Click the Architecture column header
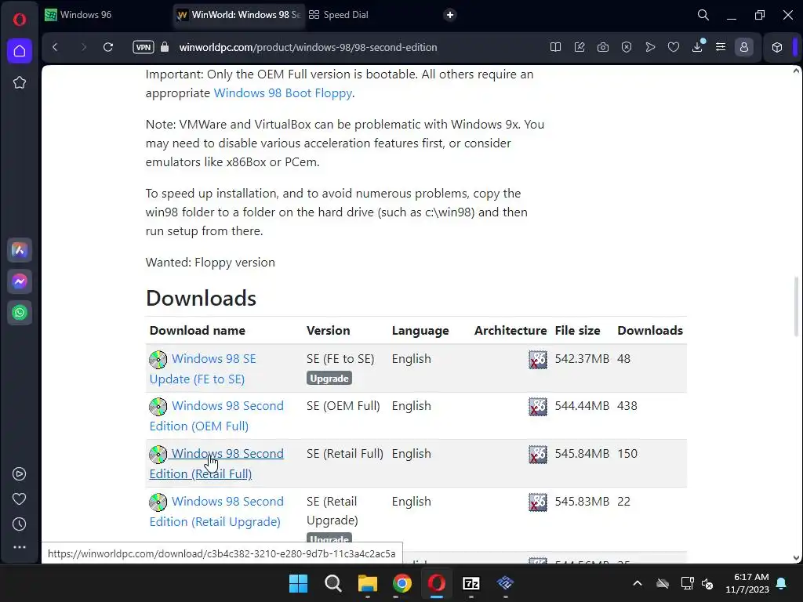Image resolution: width=803 pixels, height=602 pixels. (511, 331)
